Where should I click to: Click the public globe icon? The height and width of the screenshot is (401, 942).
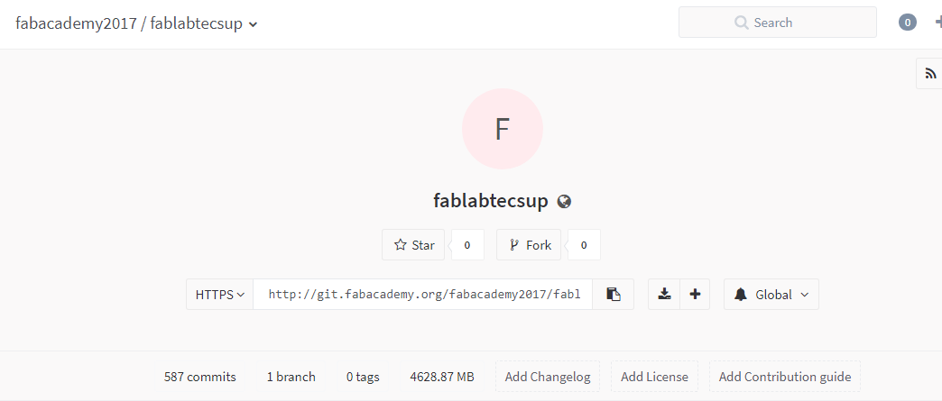(565, 201)
